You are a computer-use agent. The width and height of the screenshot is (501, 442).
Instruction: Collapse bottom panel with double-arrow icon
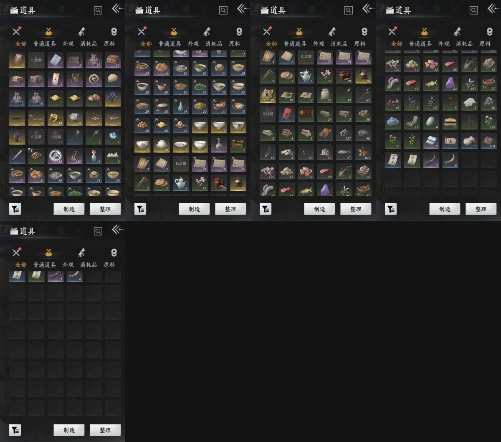click(118, 230)
